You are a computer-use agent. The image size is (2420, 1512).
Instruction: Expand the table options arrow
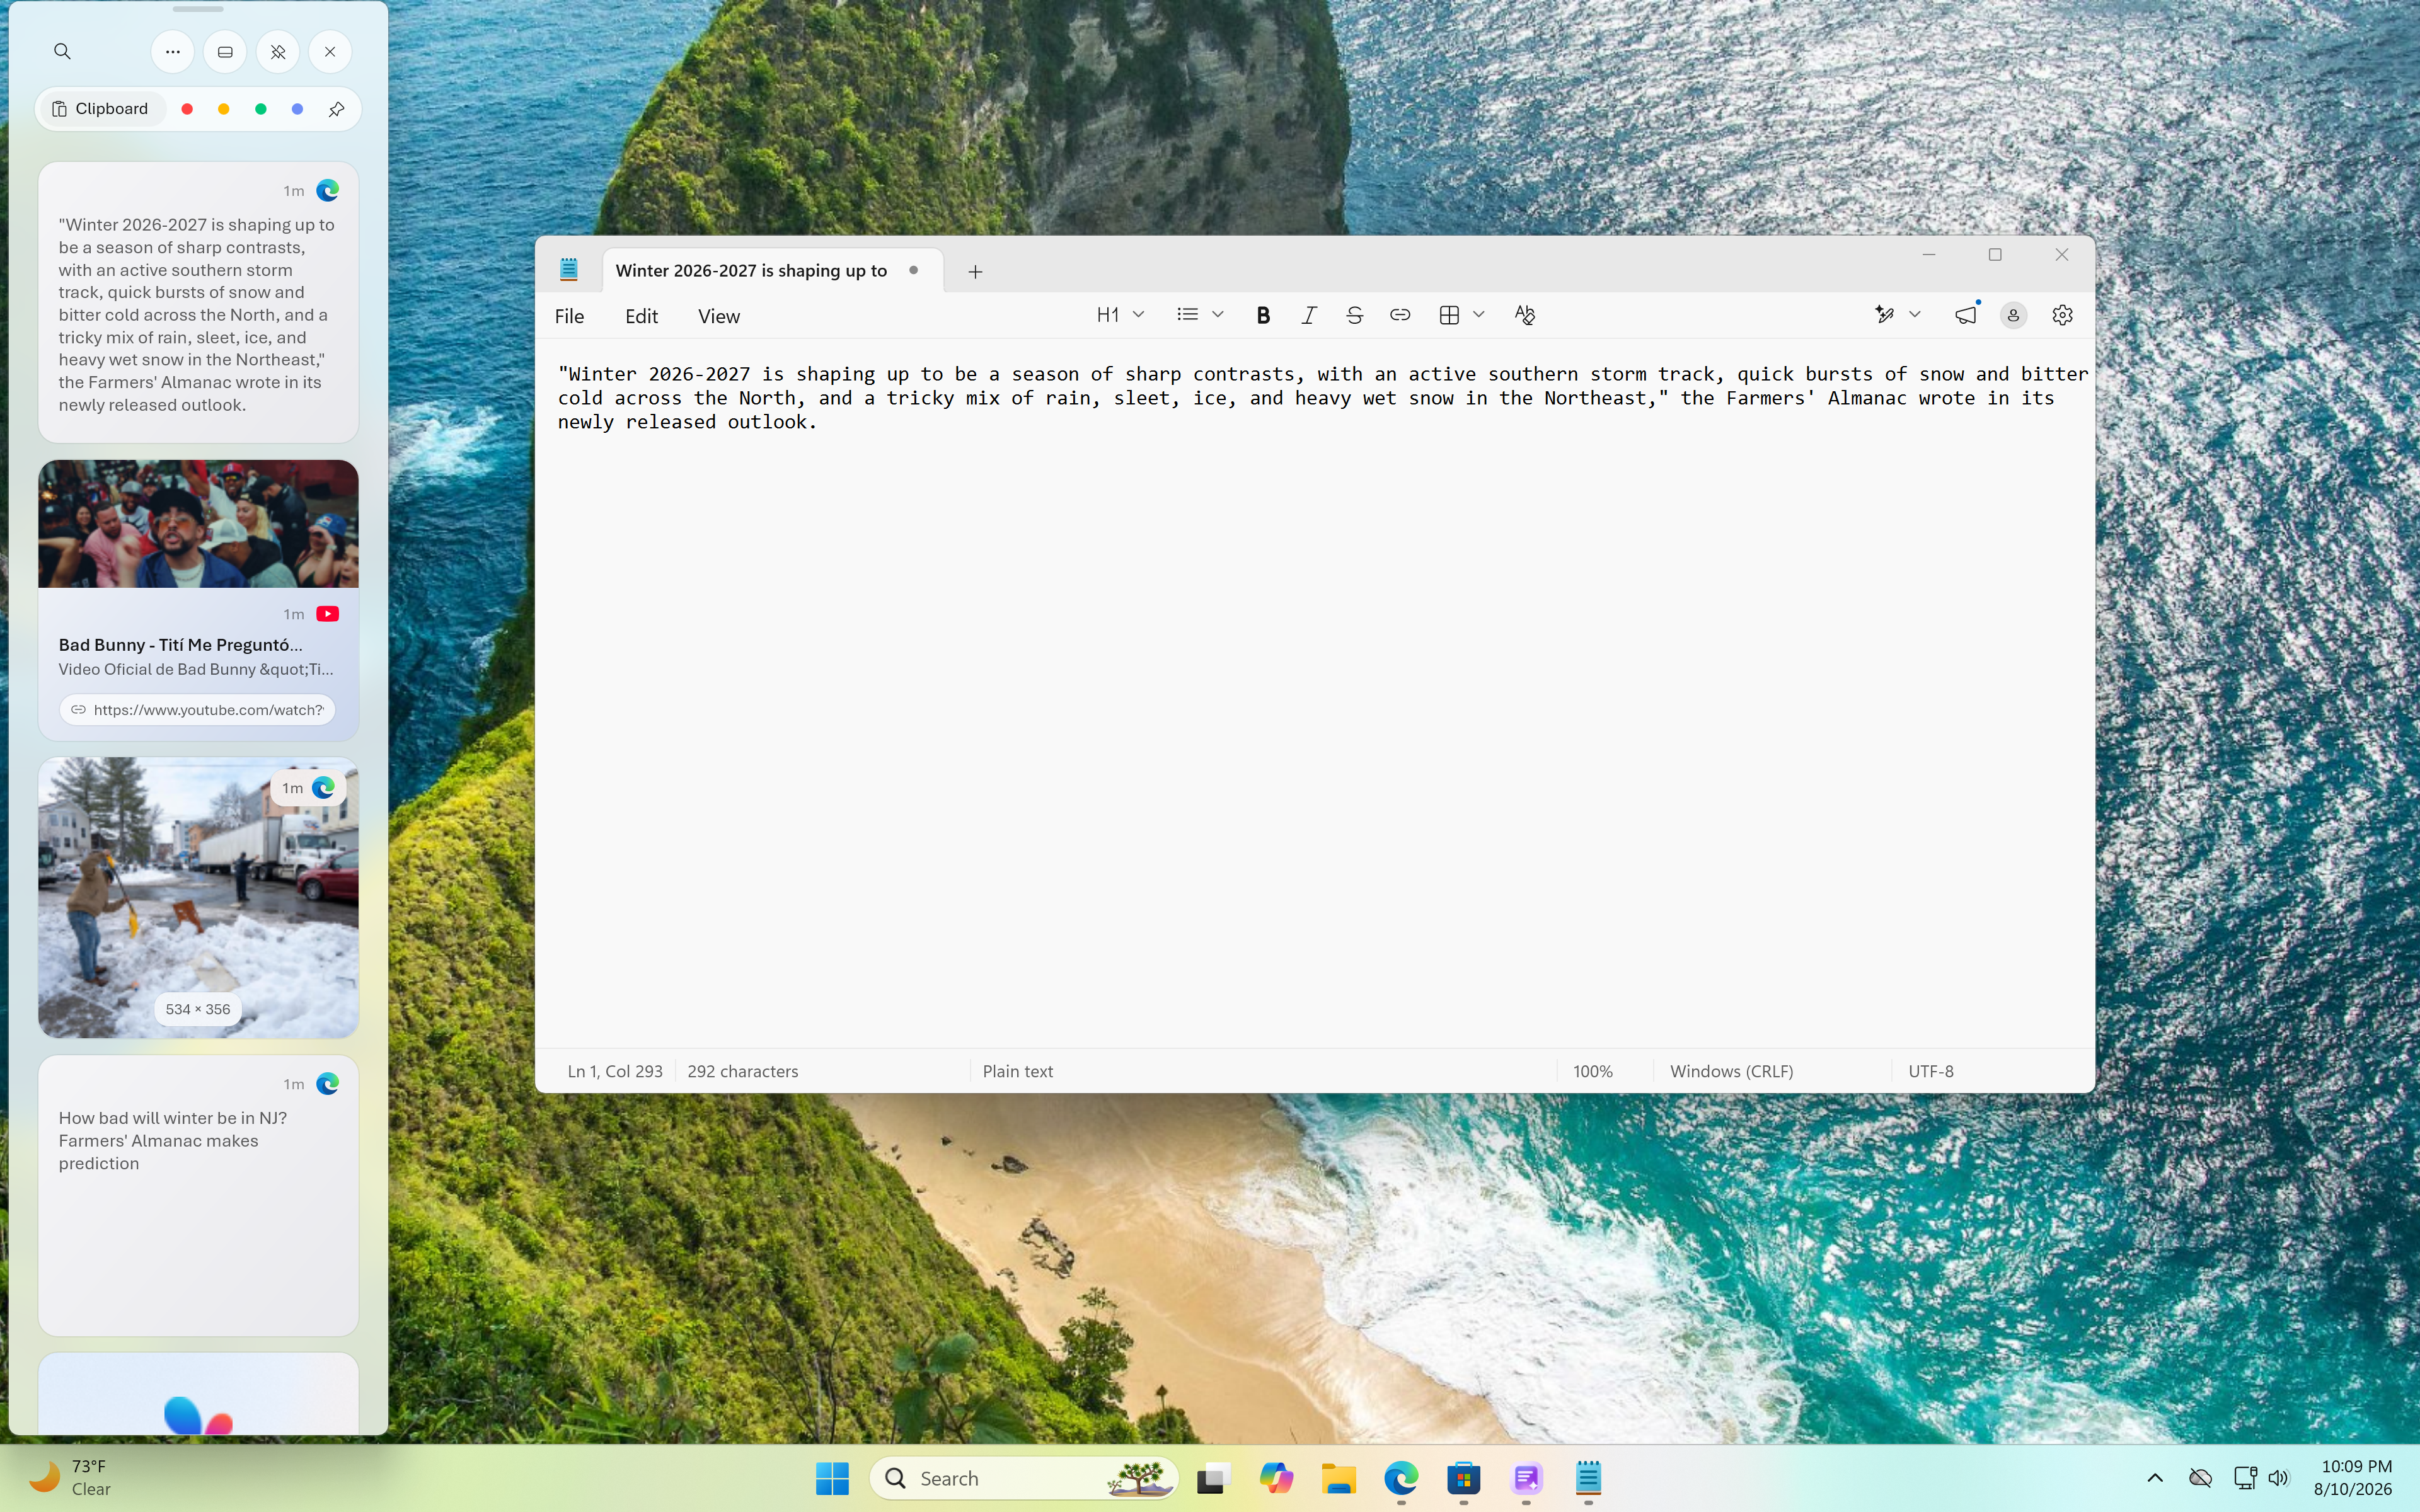click(1479, 315)
